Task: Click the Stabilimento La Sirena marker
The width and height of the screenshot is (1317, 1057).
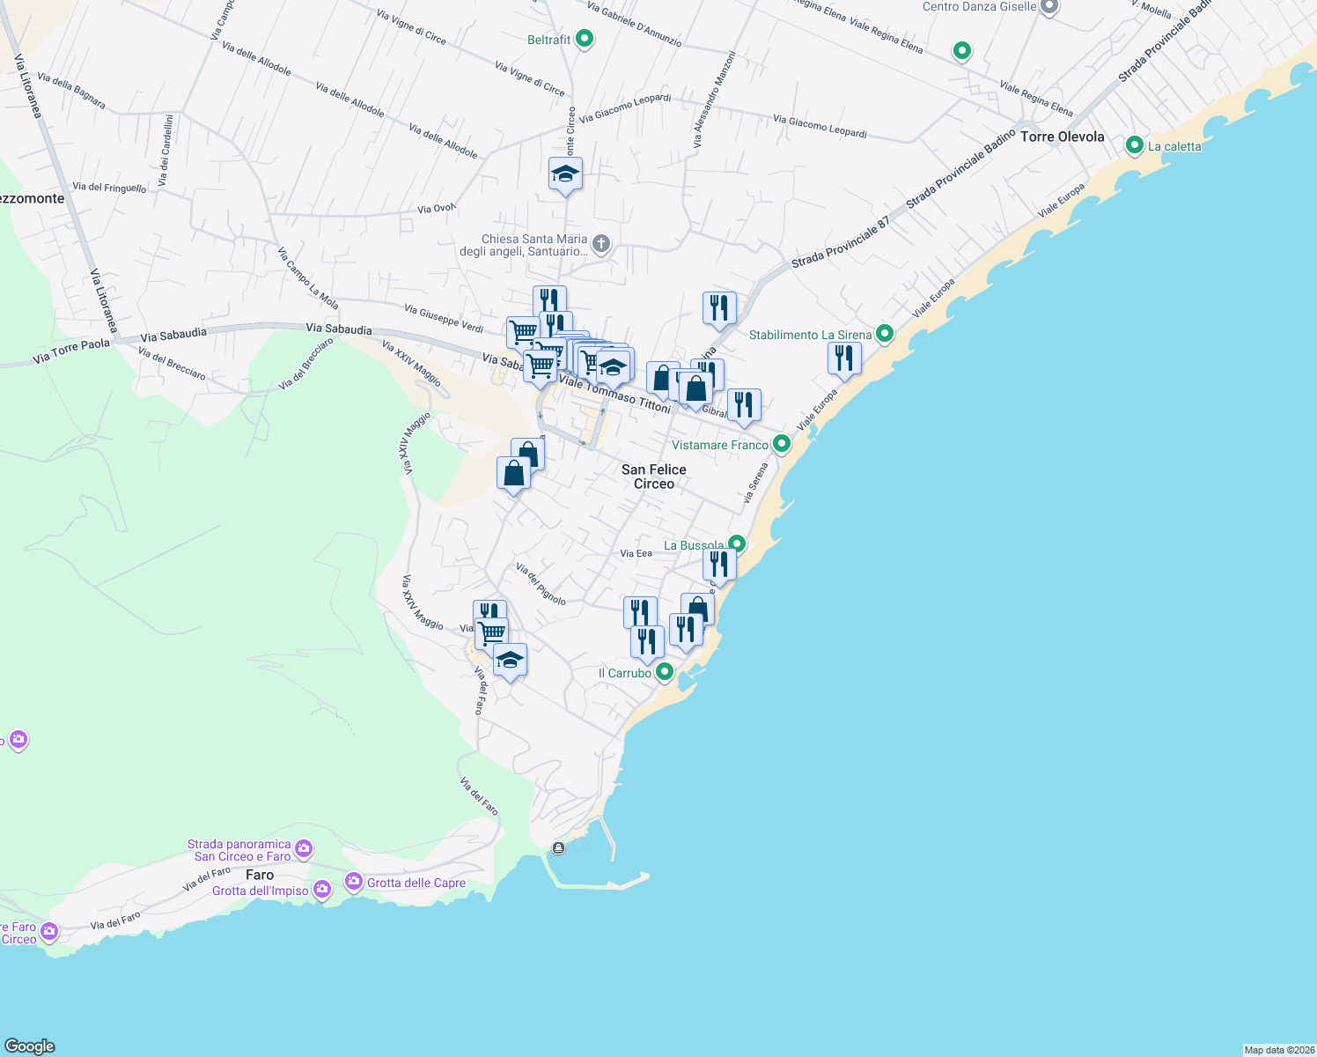Action: pyautogui.click(x=884, y=334)
